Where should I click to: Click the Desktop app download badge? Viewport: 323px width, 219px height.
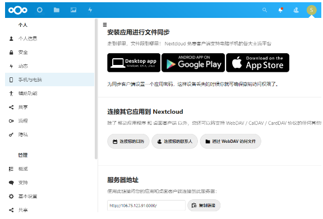click(x=133, y=63)
